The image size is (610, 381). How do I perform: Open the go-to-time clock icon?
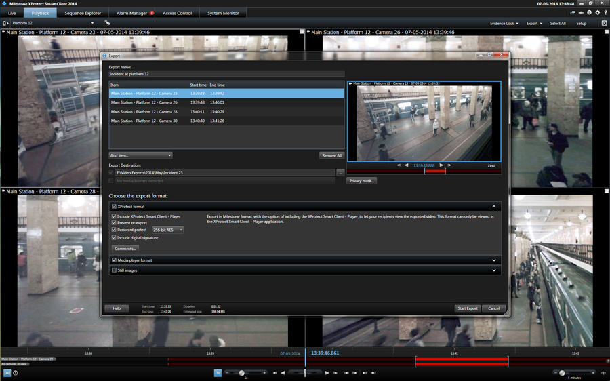[x=15, y=373]
